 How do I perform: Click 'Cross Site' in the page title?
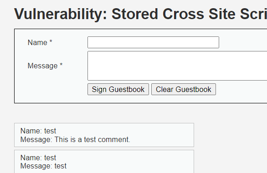tap(199, 14)
